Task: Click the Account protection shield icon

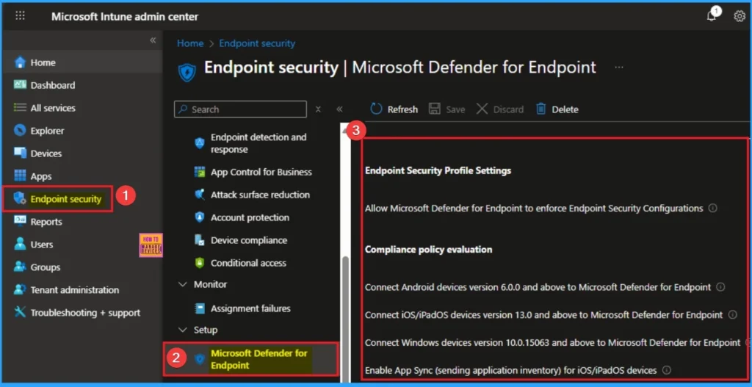Action: tap(200, 217)
